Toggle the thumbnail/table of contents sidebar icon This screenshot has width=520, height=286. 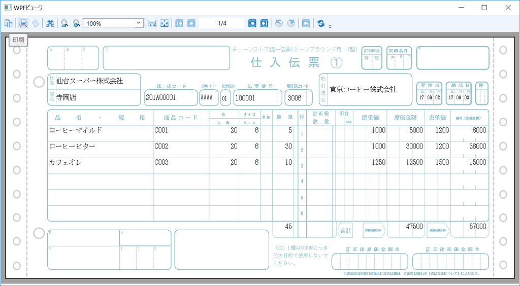click(9, 23)
